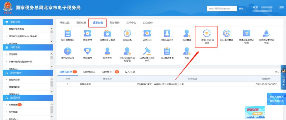This screenshot has height=120, width=286.
Task: Open 税费申报及缴纳 icon
Action: (x=108, y=34)
